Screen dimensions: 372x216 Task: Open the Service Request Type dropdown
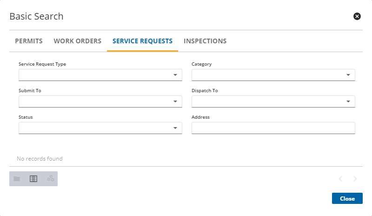[x=175, y=75]
